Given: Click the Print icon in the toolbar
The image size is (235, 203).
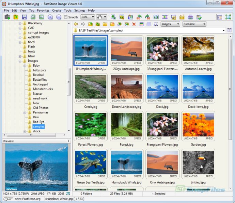Looking at the screenshot, I should click(x=190, y=17).
